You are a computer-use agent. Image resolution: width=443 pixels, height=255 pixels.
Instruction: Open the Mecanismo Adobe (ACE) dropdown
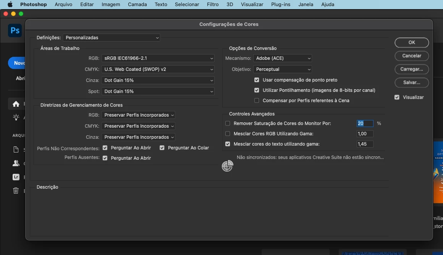pyautogui.click(x=283, y=58)
